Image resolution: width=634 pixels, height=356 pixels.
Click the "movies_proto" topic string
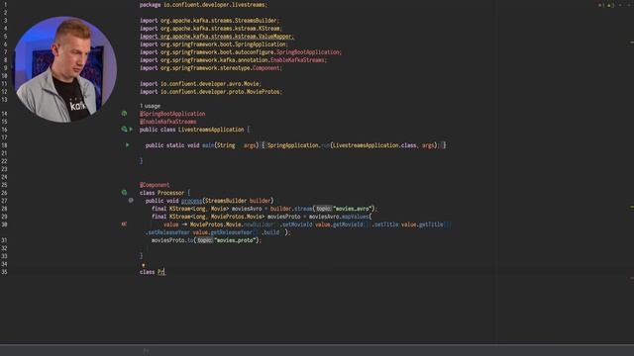coord(236,240)
